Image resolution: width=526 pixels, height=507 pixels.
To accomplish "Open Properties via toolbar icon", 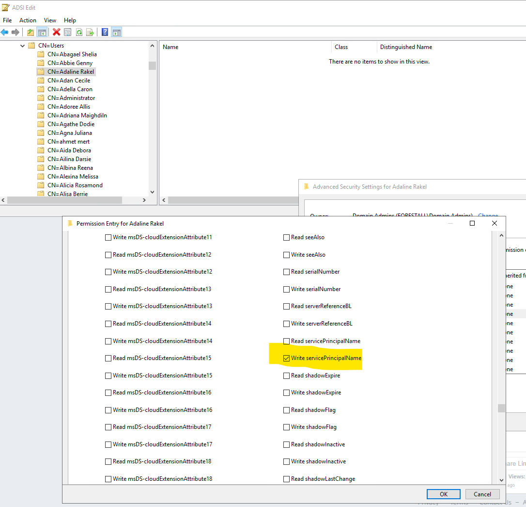I will pyautogui.click(x=68, y=33).
